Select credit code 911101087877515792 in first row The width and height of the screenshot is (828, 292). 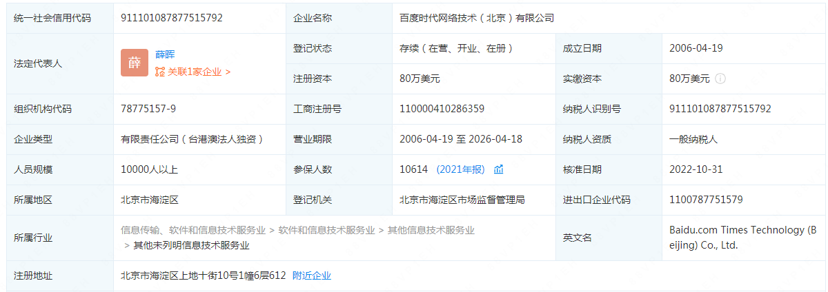[172, 18]
